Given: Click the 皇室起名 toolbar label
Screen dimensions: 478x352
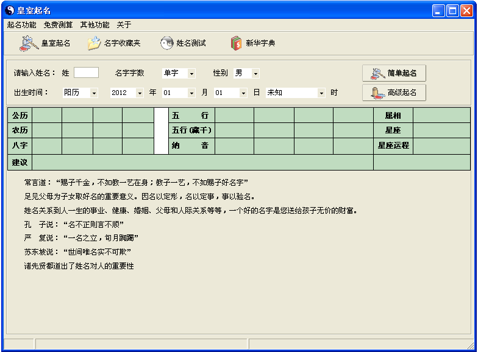Looking at the screenshot, I should [56, 43].
